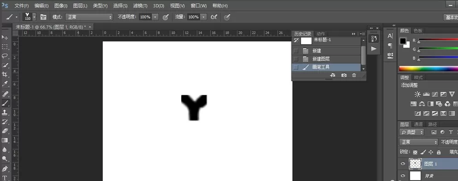Click the foreground color swatch
The width and height of the screenshot is (458, 181).
[x=403, y=41]
